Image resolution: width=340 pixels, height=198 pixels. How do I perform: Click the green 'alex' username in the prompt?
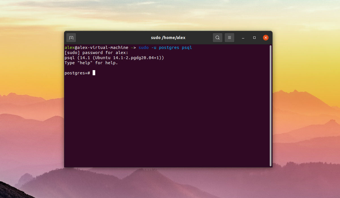pos(70,48)
